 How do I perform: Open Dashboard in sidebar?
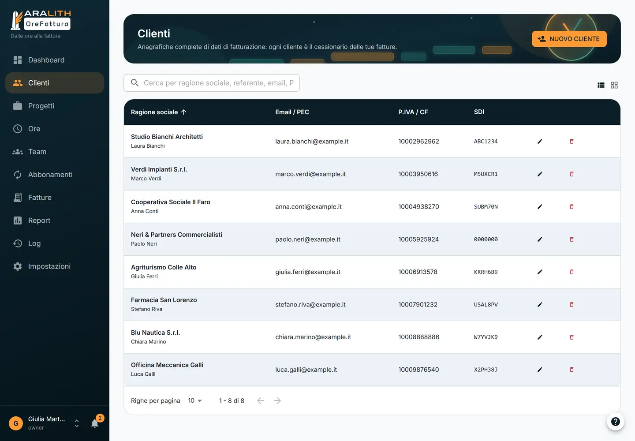click(55, 60)
